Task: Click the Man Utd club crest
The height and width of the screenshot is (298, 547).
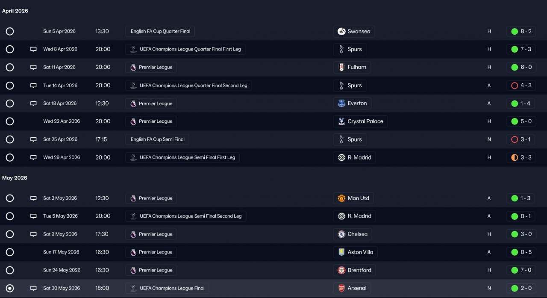Action: (341, 198)
